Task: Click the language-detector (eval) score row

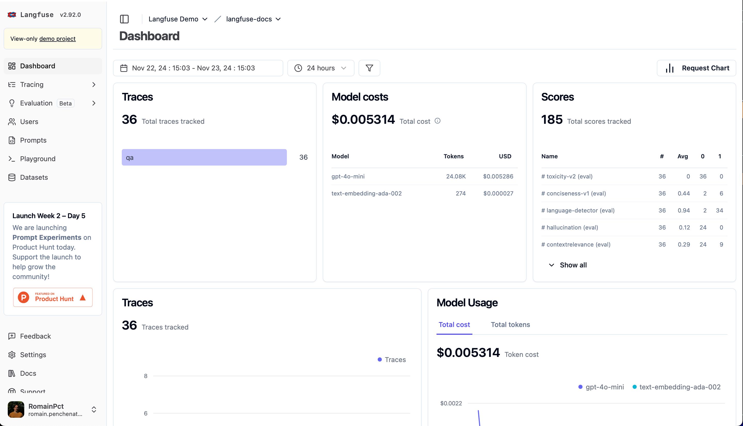Action: (634, 210)
